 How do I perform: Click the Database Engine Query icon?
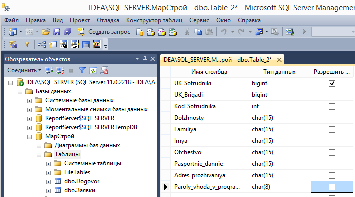(140, 32)
